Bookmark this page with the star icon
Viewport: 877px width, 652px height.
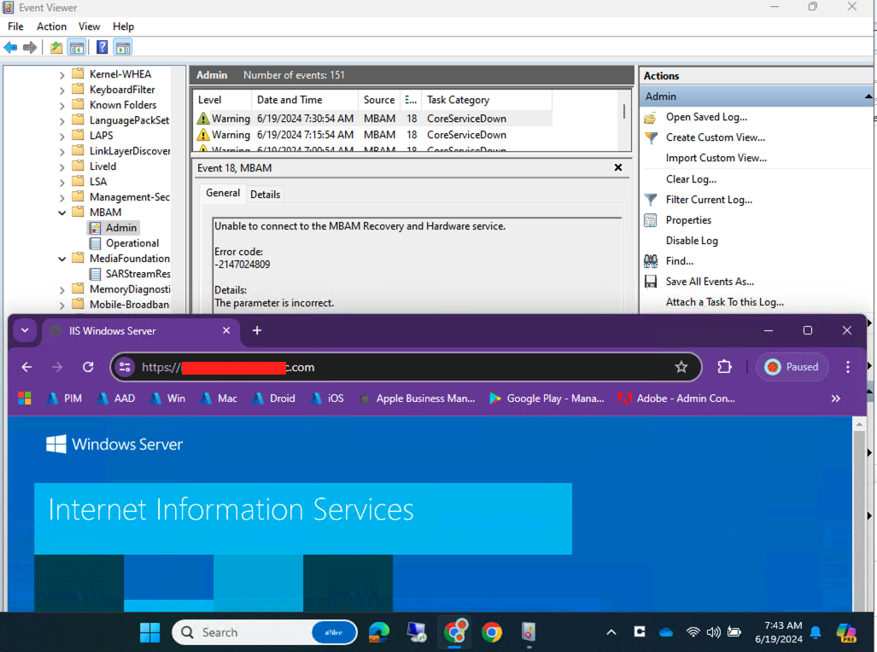point(681,367)
